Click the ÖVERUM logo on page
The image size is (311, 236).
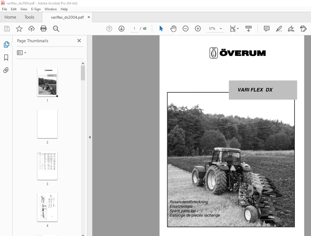click(x=238, y=53)
